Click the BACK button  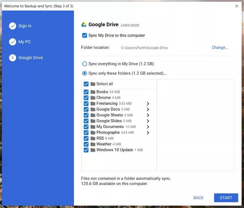point(198,198)
